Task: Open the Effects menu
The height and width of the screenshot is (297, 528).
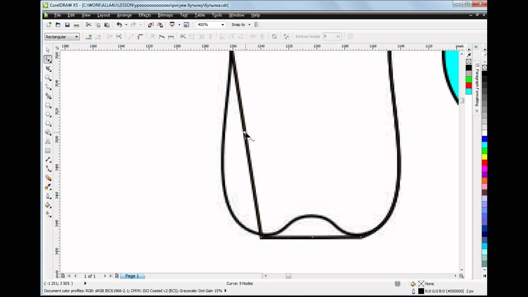Action: pos(145,15)
